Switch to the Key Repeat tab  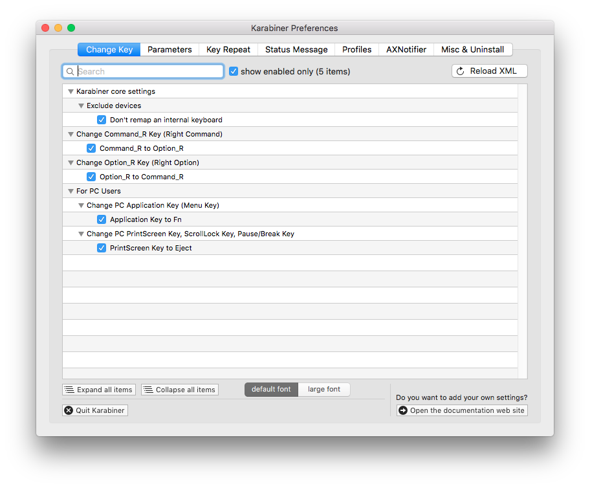[228, 50]
